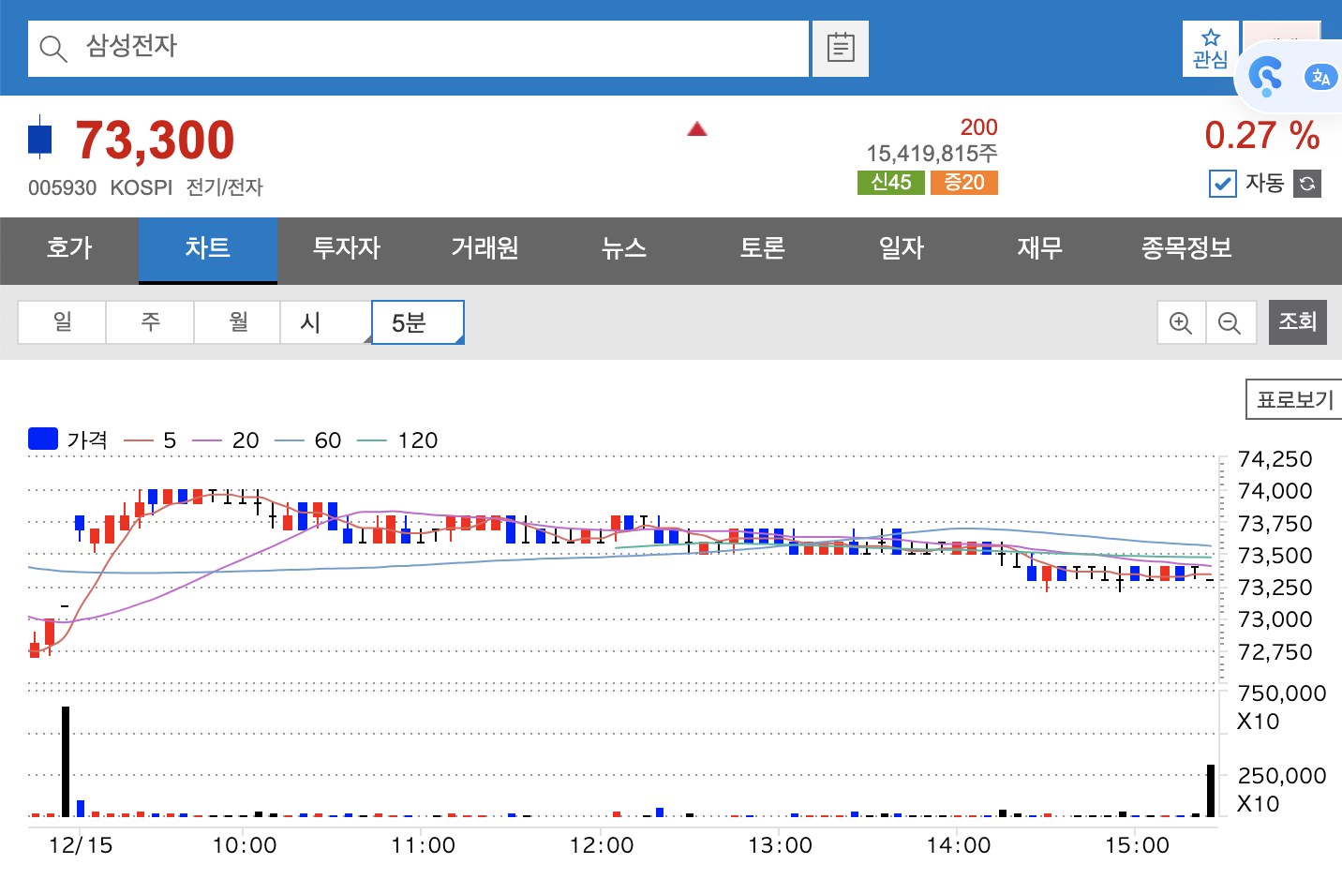This screenshot has height=879, width=1342.
Task: Click the 표로보기 table view button
Action: (x=1294, y=399)
